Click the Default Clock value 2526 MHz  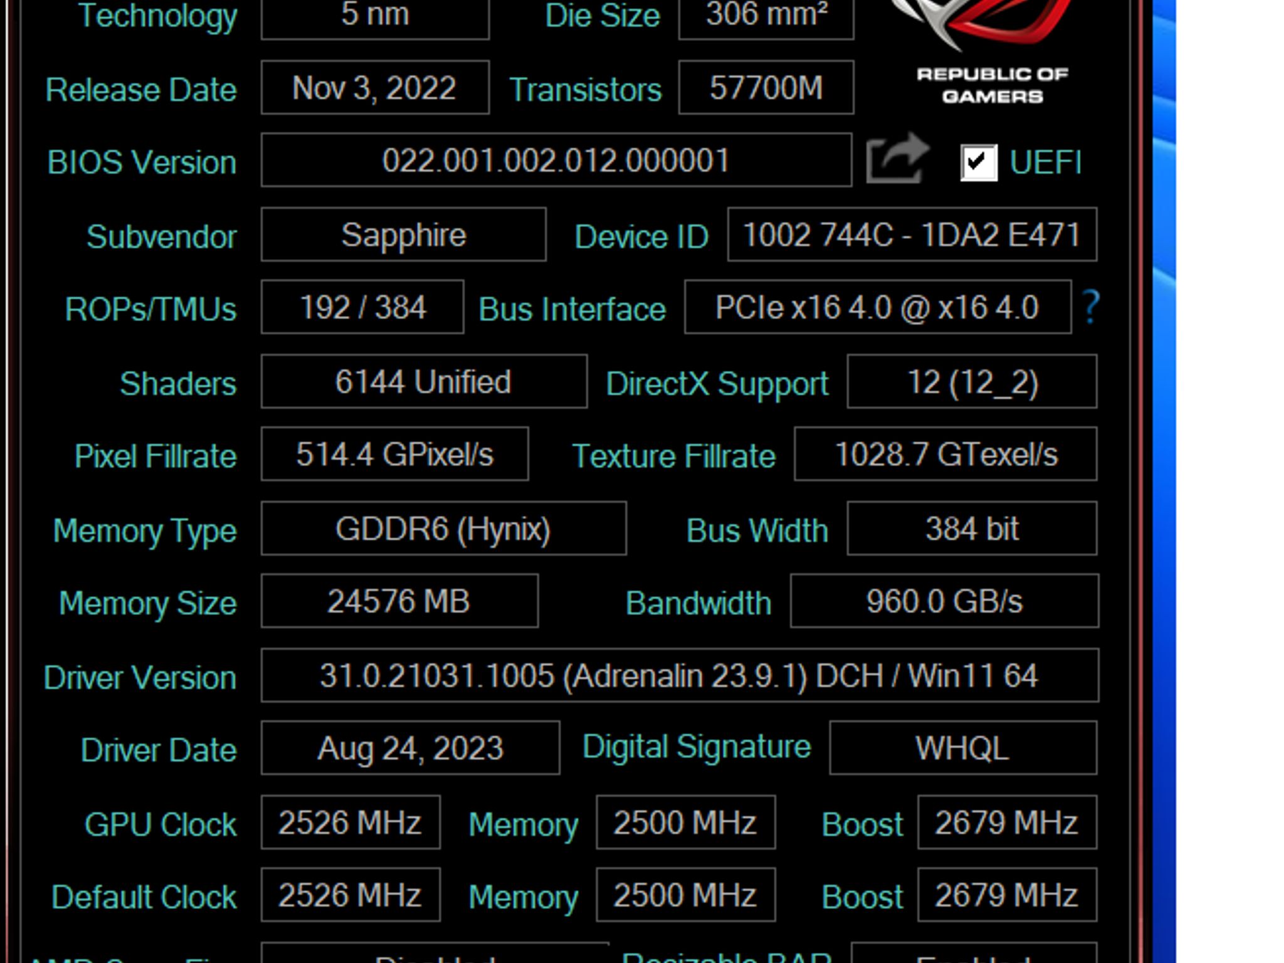[350, 895]
